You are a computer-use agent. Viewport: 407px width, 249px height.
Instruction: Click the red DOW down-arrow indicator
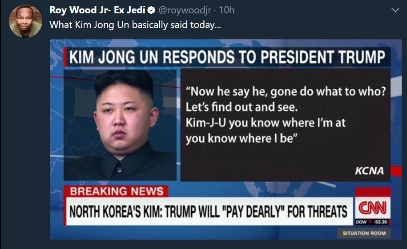point(370,222)
